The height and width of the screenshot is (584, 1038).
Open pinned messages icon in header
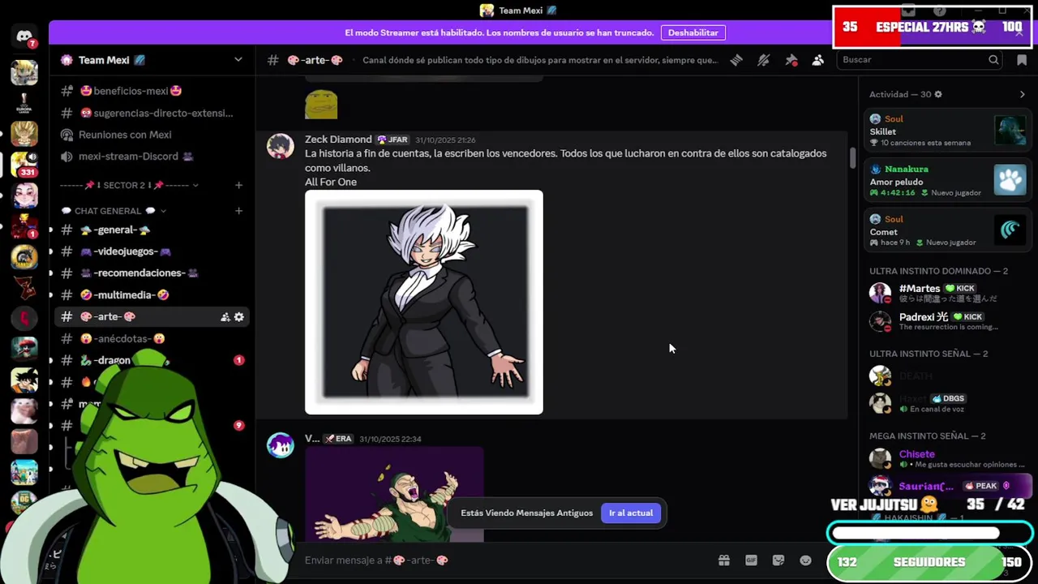[791, 60]
